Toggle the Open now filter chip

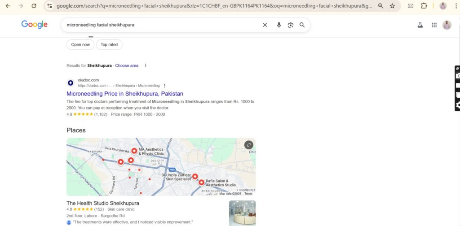click(80, 44)
